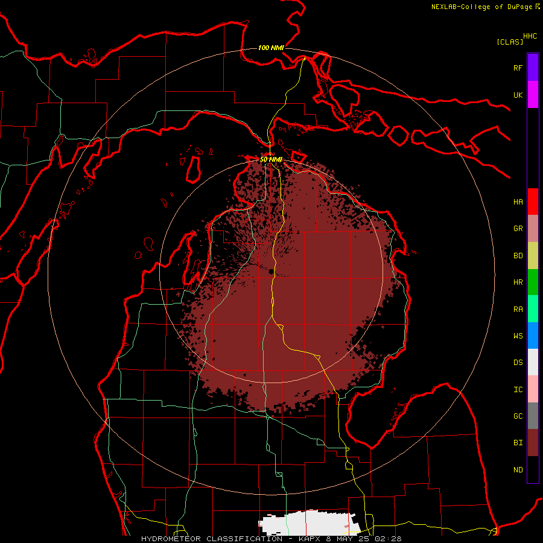Click the UK legend label
Viewport: 543px width, 543px height.
(518, 95)
